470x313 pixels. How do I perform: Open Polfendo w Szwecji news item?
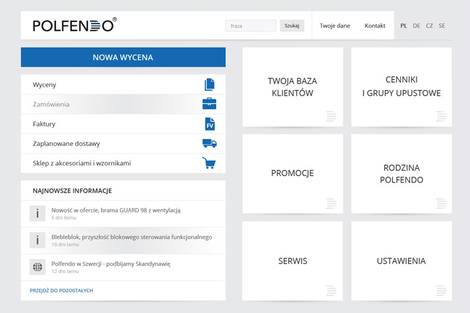pos(123,267)
